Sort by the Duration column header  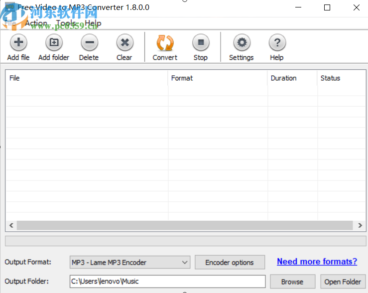[x=292, y=78]
